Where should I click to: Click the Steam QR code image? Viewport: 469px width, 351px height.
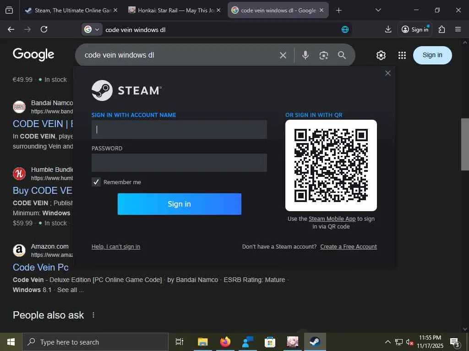[331, 165]
